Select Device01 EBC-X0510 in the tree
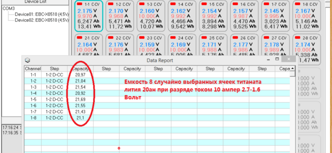This screenshot has width=332, height=153. (41, 14)
